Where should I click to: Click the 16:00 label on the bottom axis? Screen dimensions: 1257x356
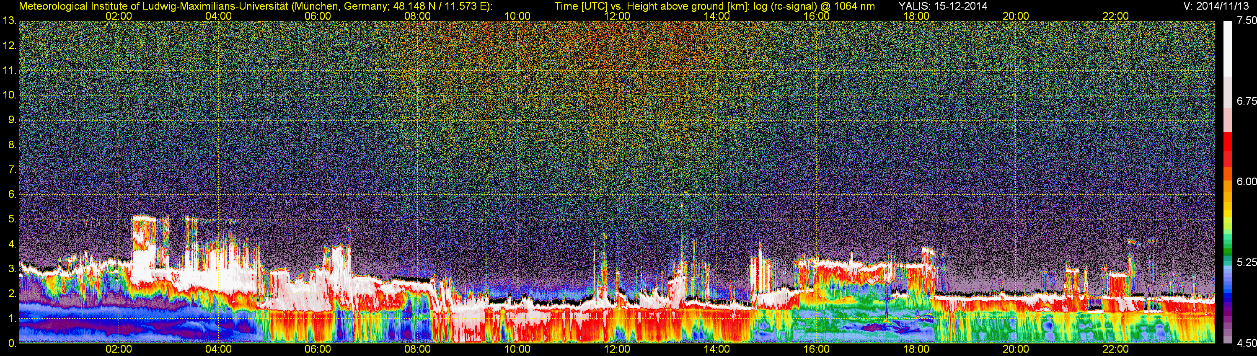click(x=816, y=349)
